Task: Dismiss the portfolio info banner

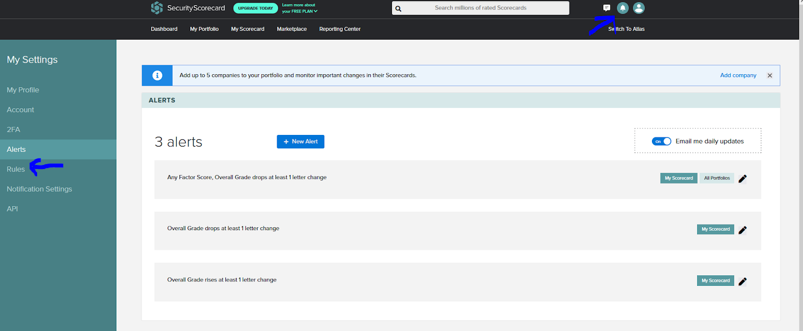Action: (769, 76)
